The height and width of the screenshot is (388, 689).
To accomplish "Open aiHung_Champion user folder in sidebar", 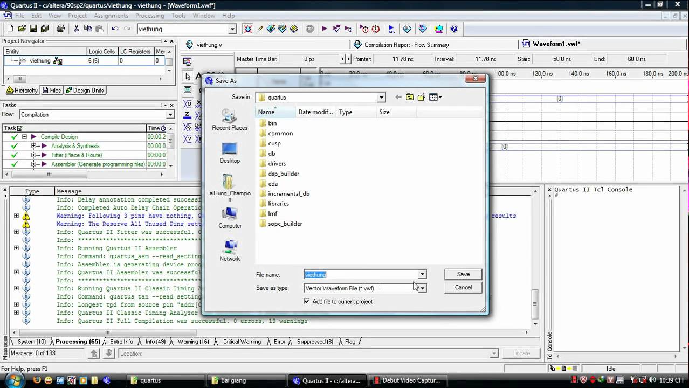I will 230,188.
